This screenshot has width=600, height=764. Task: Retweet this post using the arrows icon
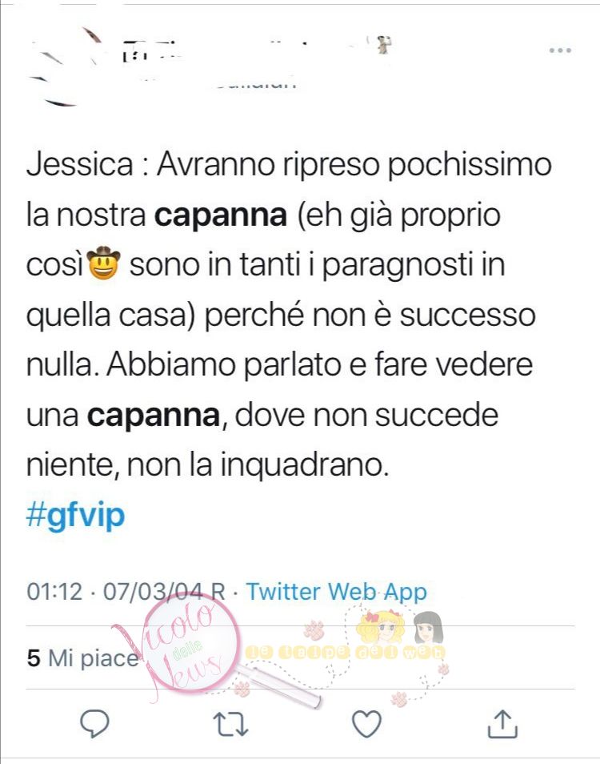(231, 724)
